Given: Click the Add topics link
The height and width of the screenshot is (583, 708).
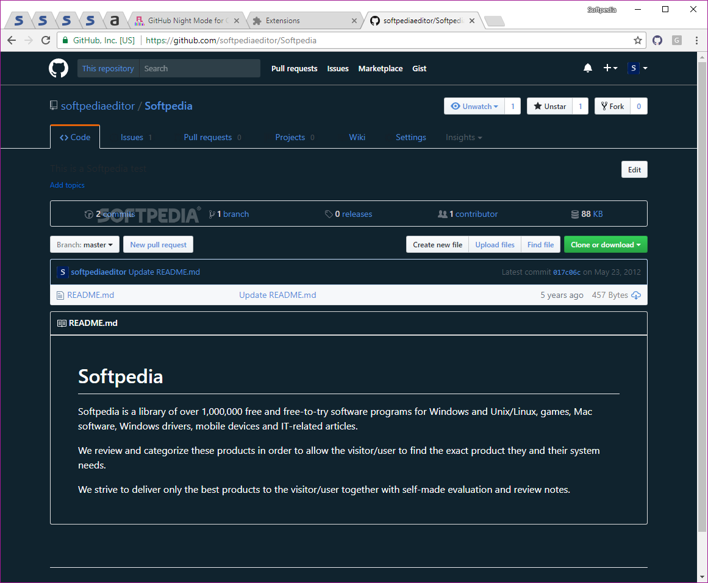Looking at the screenshot, I should point(67,185).
